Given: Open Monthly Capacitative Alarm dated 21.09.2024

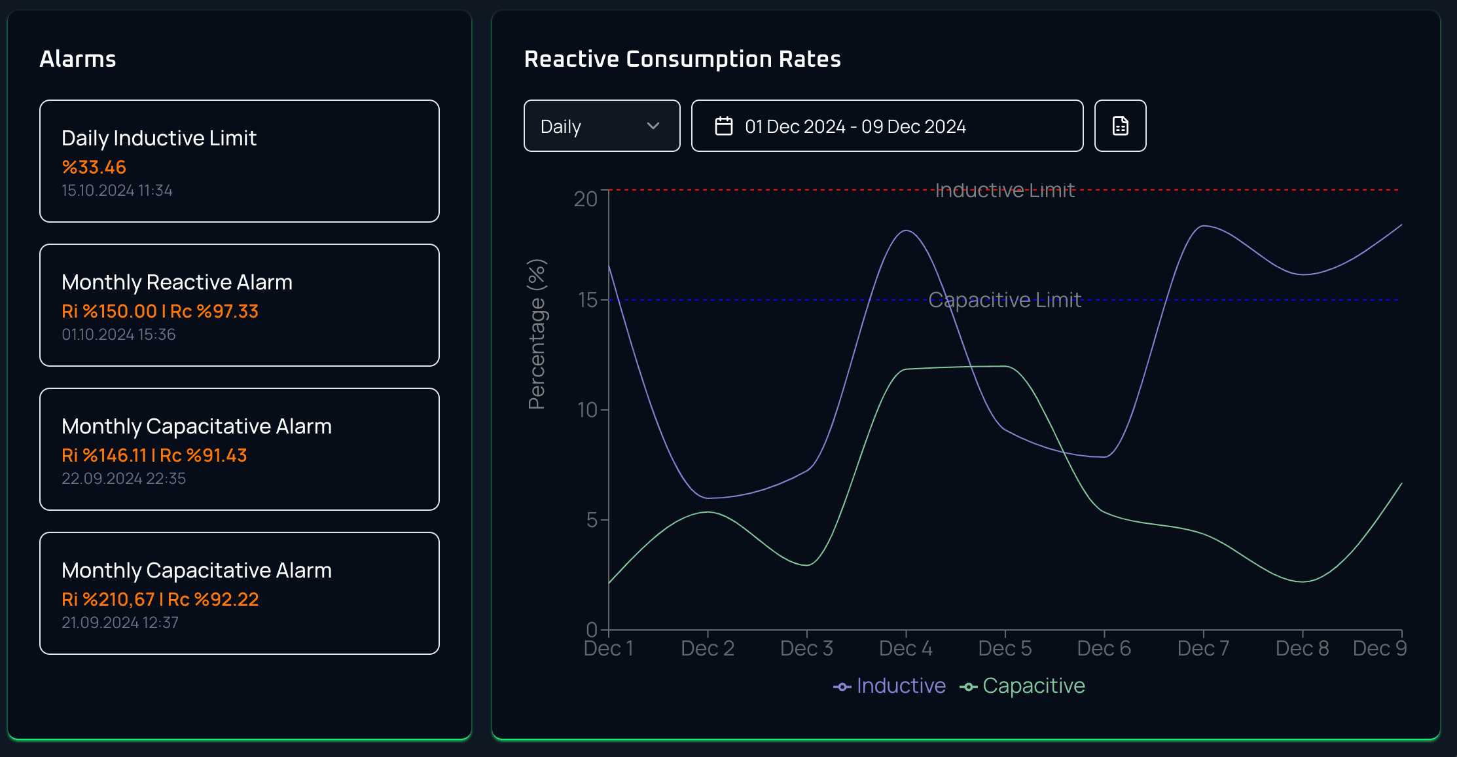Looking at the screenshot, I should pos(240,593).
